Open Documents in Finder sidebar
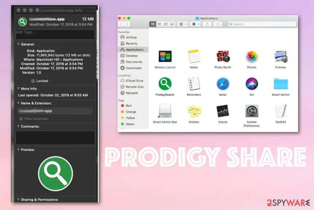 133,62
